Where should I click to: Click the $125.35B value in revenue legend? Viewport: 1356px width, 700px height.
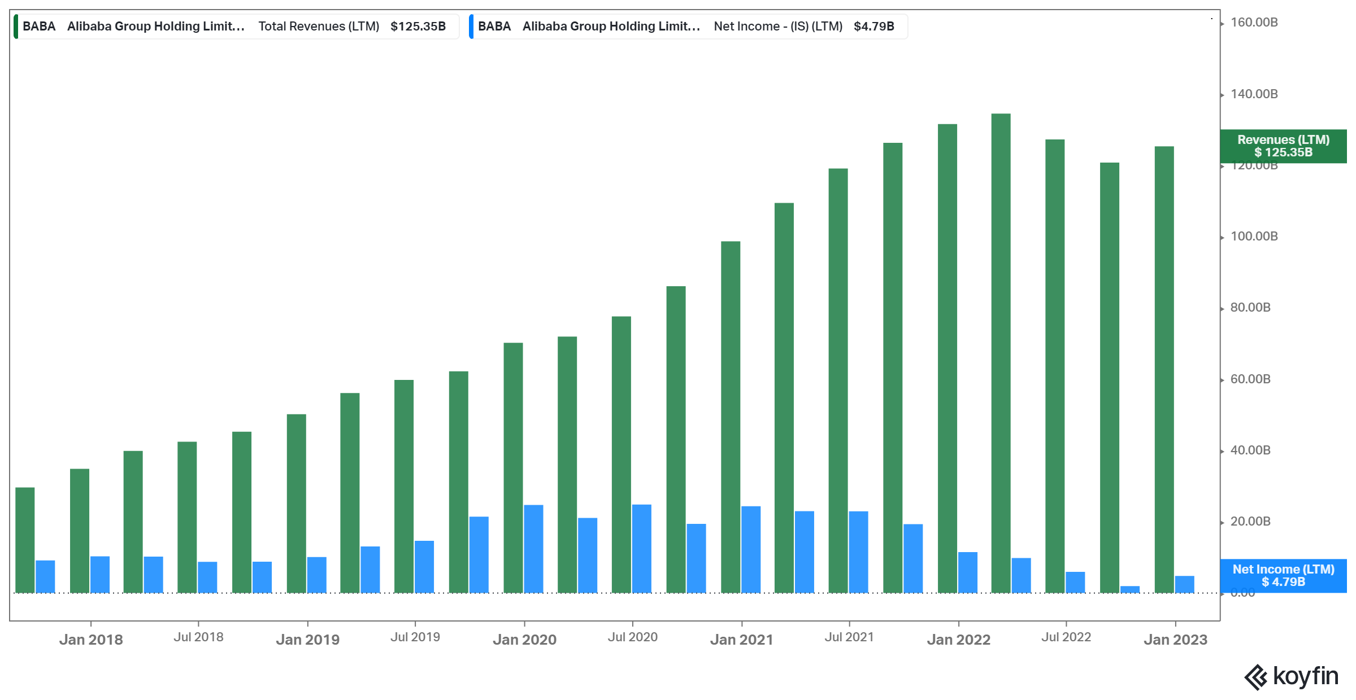click(417, 25)
